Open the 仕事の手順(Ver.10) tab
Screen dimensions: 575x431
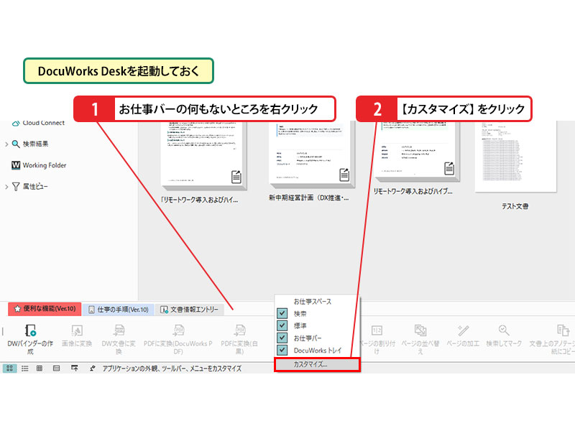coord(119,310)
